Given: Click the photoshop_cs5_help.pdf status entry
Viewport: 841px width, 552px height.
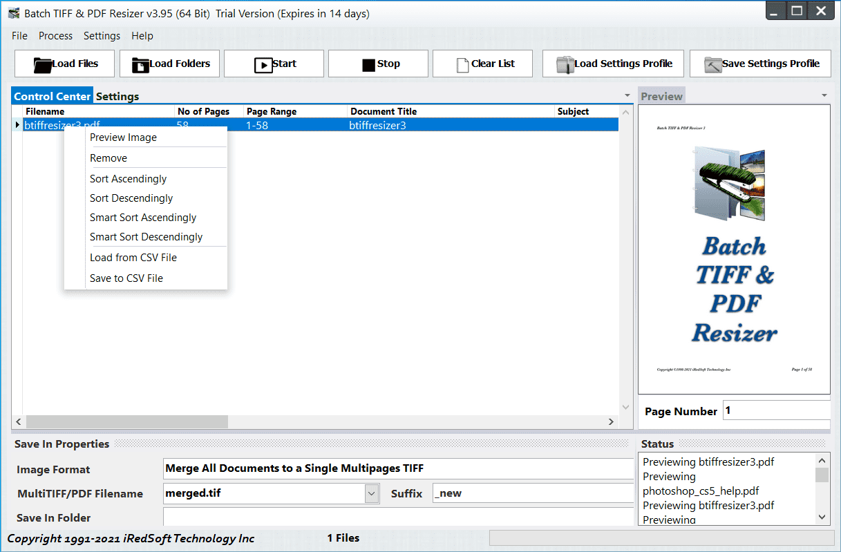Looking at the screenshot, I should [701, 491].
